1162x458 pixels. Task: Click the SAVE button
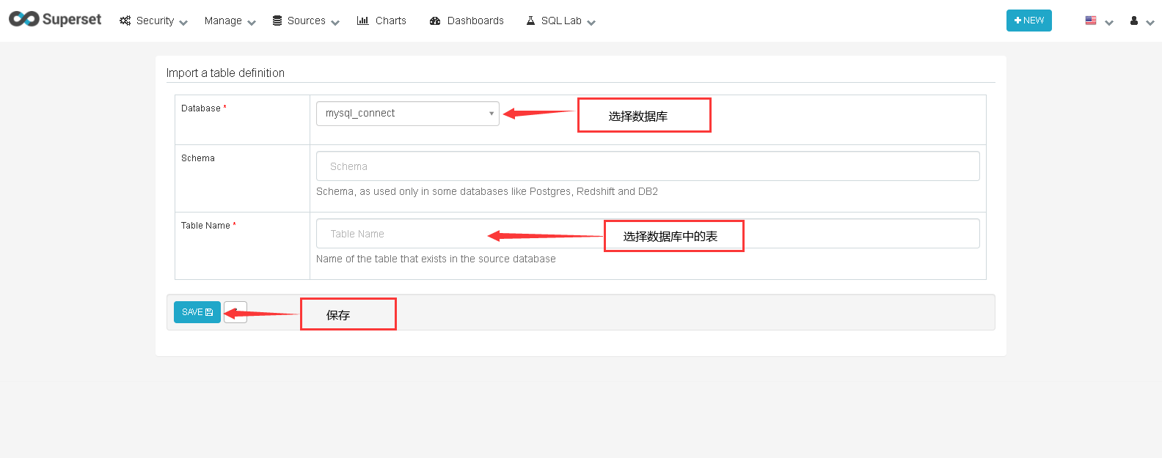[x=197, y=312]
